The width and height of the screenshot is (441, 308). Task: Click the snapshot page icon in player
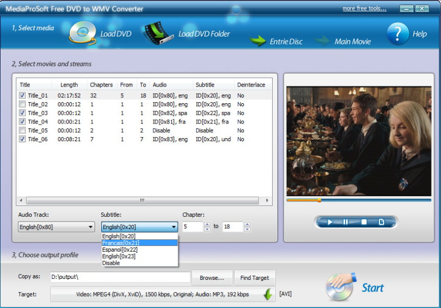pyautogui.click(x=382, y=222)
